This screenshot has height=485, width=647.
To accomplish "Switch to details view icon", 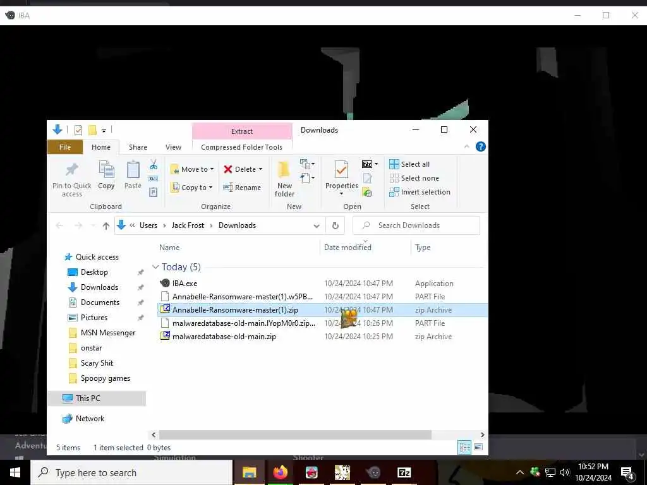I will 464,448.
